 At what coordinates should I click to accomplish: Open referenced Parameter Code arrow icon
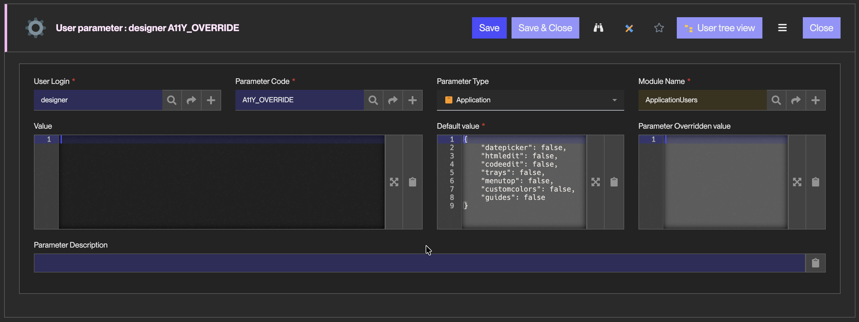393,100
